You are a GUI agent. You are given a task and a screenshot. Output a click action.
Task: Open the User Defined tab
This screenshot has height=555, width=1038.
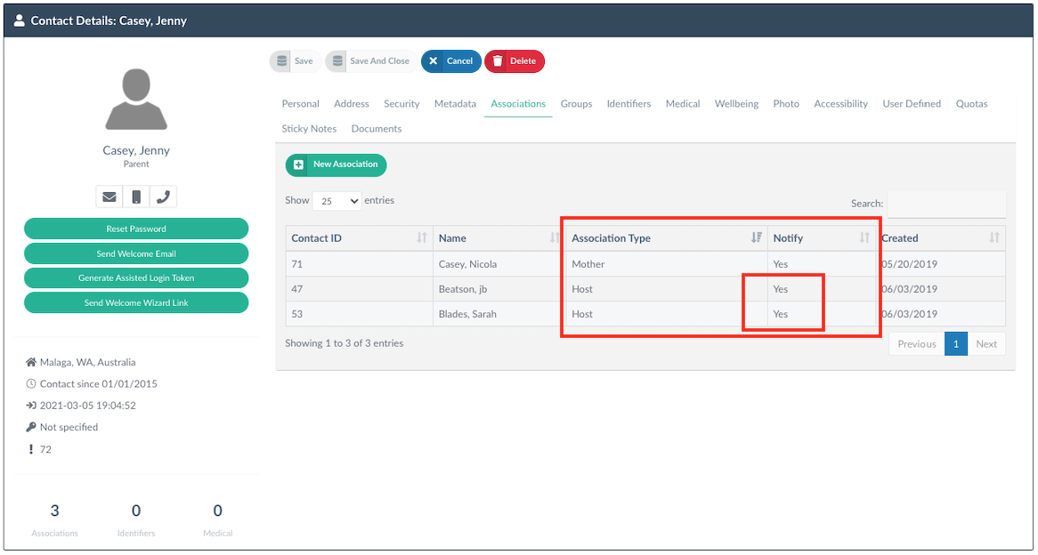point(912,104)
